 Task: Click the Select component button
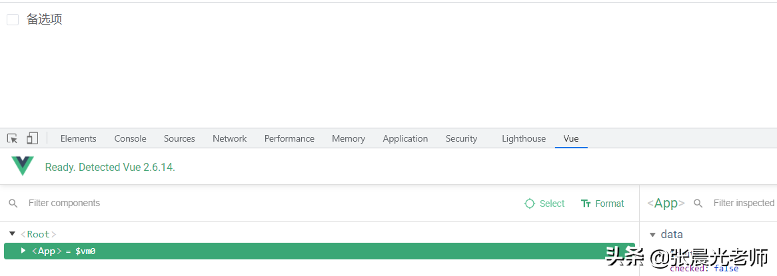[x=552, y=204]
